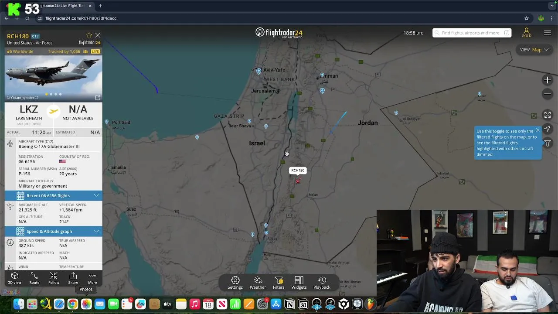Open flight Playback

[322, 283]
